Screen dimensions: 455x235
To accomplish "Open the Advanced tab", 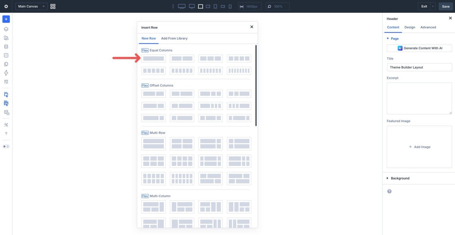I will click(x=428, y=27).
